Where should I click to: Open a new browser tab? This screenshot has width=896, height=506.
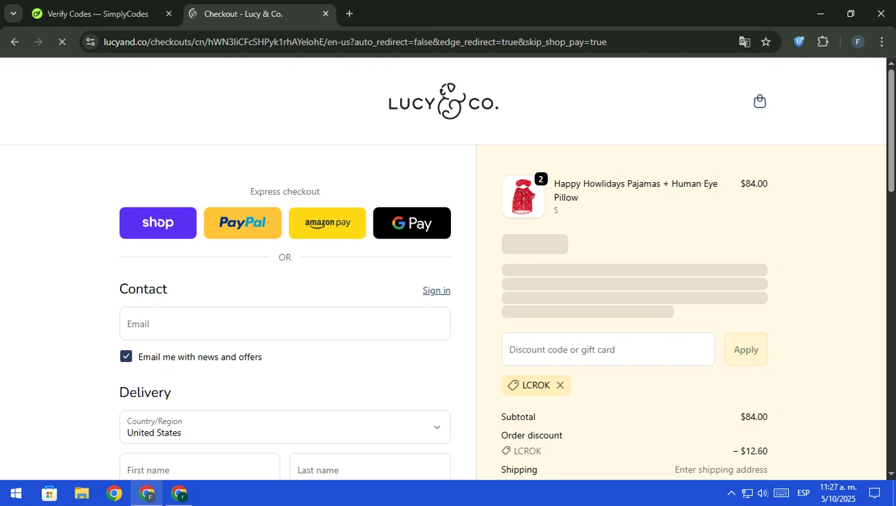(349, 14)
